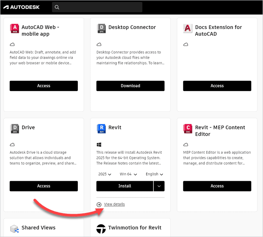Image resolution: width=263 pixels, height=237 pixels.
Task: Click cloud icon on AutoCAD Web card
Action: [x=12, y=44]
